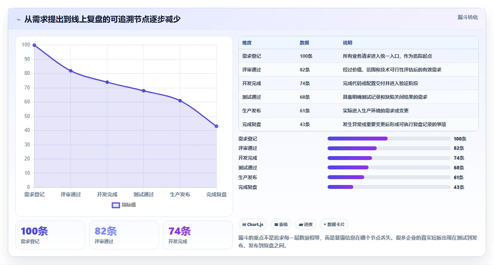Image resolution: width=494 pixels, height=265 pixels.
Task: Click the 需求登记 x-axis label
Action: 34,194
